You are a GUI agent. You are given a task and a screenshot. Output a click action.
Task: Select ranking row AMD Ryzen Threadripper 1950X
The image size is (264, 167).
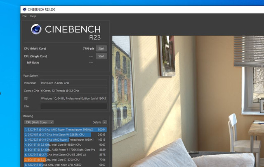(65, 140)
